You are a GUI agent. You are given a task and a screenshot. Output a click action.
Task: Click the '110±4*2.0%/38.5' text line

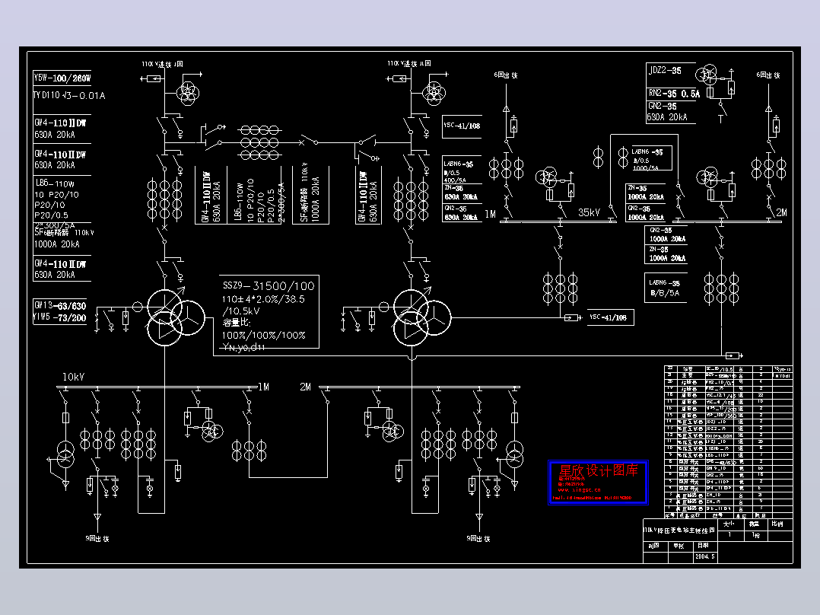tap(263, 299)
